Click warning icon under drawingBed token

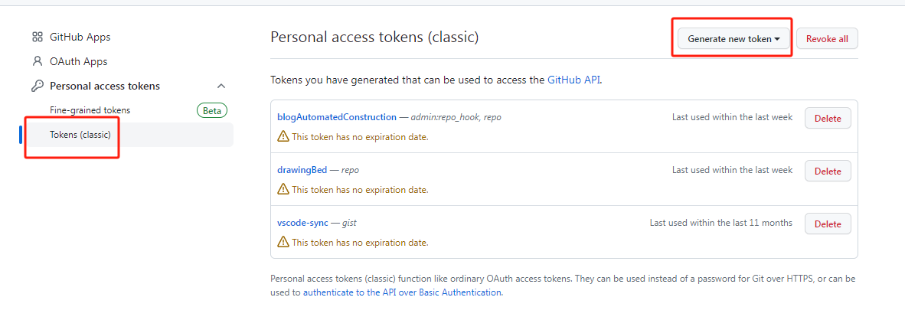coord(283,189)
